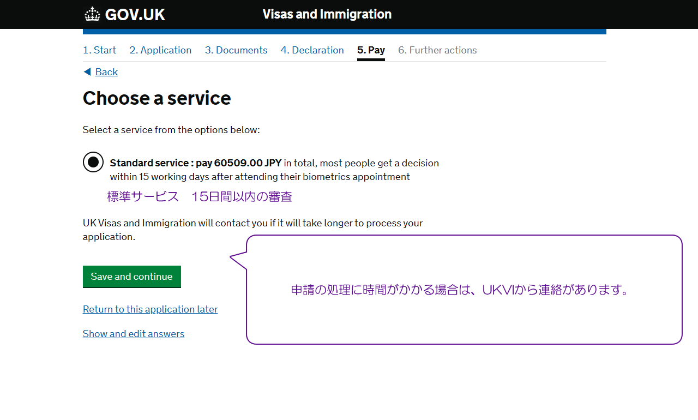
Task: Open Return to this application later
Action: pos(150,309)
